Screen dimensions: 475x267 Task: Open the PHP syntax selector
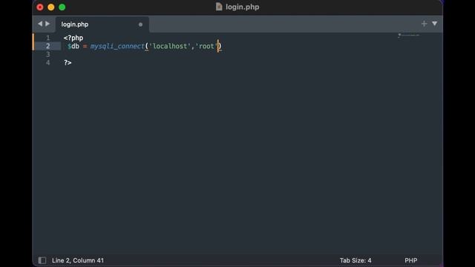click(x=410, y=260)
